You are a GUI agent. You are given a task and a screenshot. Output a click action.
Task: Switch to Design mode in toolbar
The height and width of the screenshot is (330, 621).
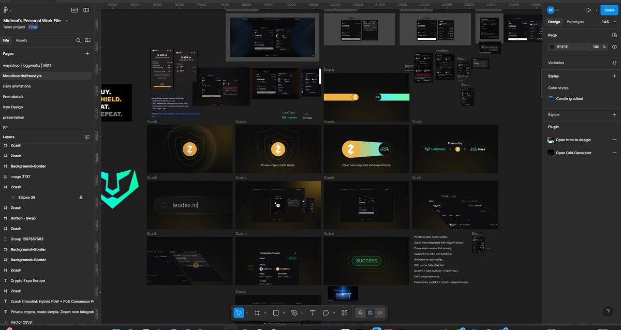371,313
